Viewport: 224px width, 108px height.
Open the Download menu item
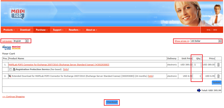(x=25, y=30)
